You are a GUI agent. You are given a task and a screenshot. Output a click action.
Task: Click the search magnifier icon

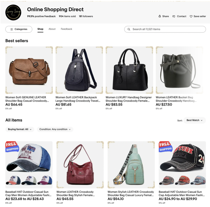[129, 29]
